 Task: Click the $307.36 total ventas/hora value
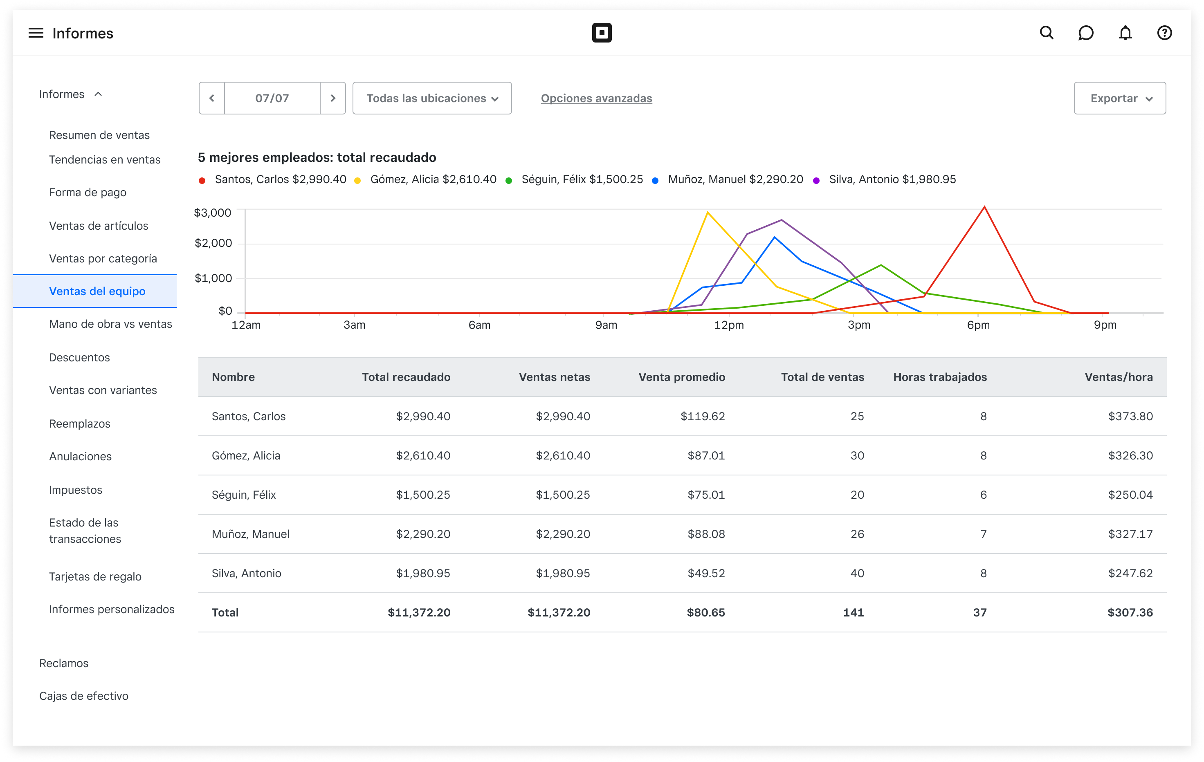pos(1130,612)
